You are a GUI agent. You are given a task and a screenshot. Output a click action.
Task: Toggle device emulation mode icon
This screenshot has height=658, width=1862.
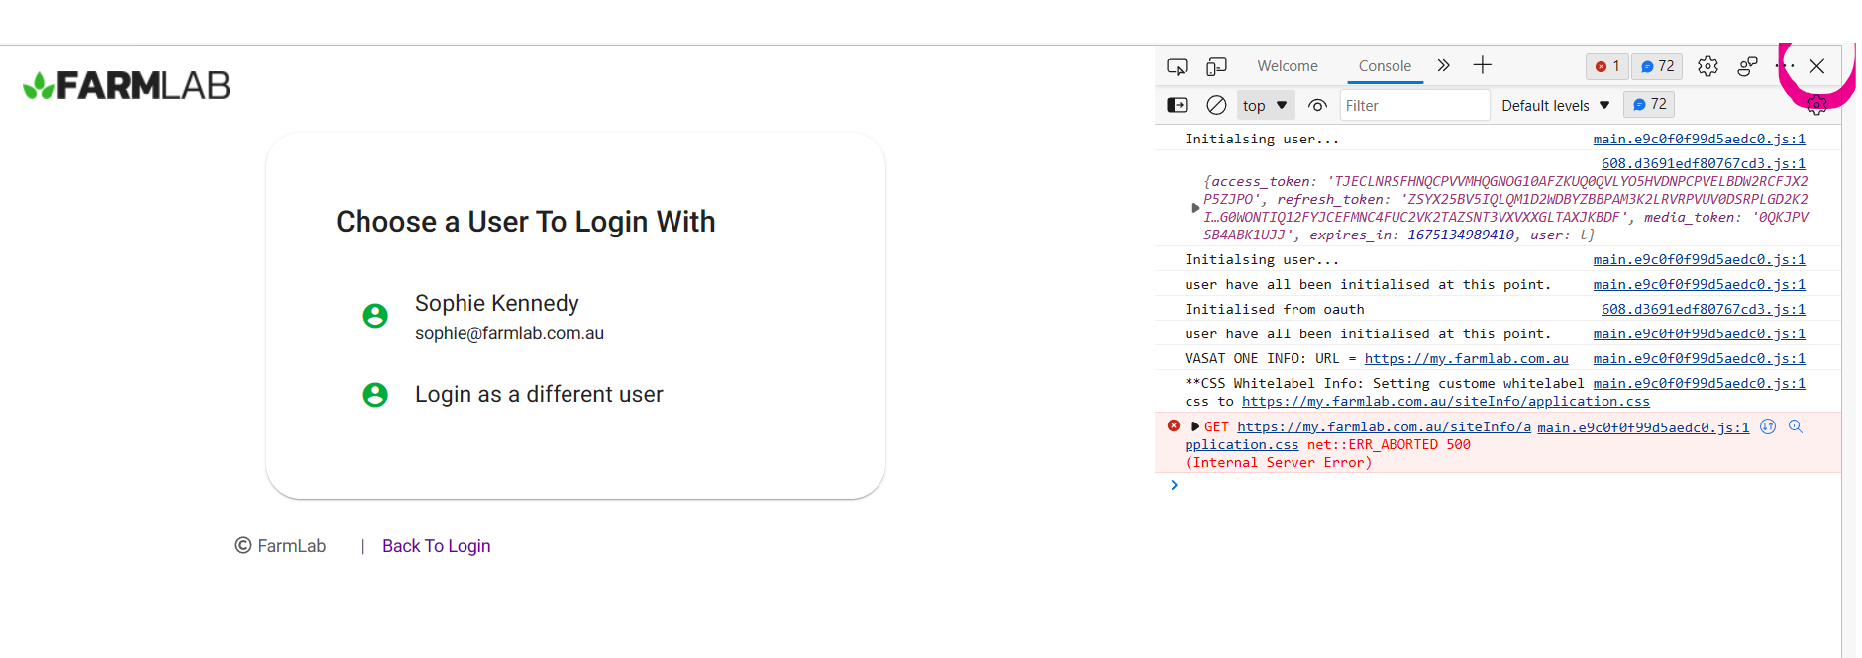pos(1216,66)
